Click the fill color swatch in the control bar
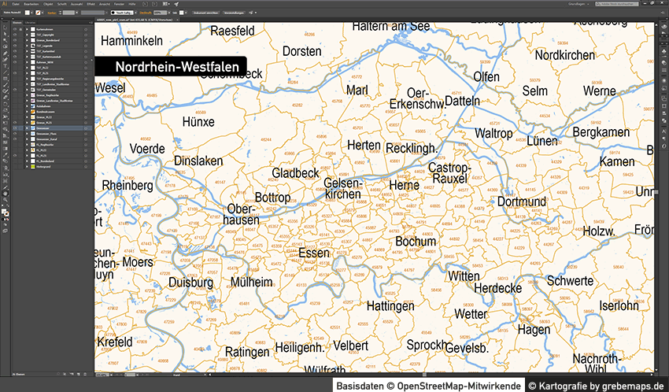669x392 pixels. 26,13
